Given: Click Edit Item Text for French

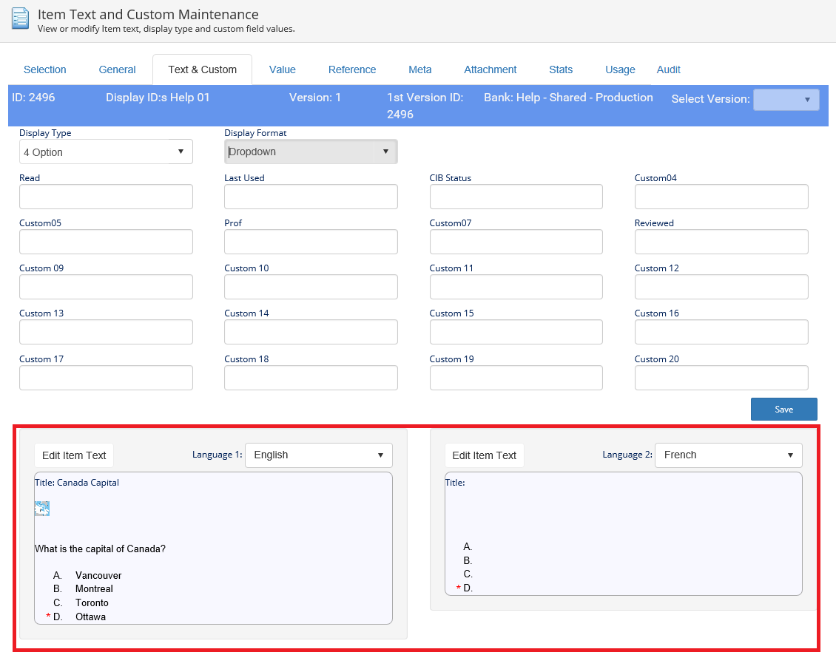Looking at the screenshot, I should (484, 455).
